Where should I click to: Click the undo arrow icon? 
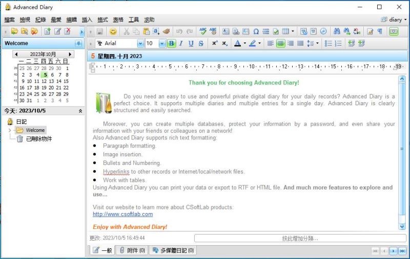179,32
